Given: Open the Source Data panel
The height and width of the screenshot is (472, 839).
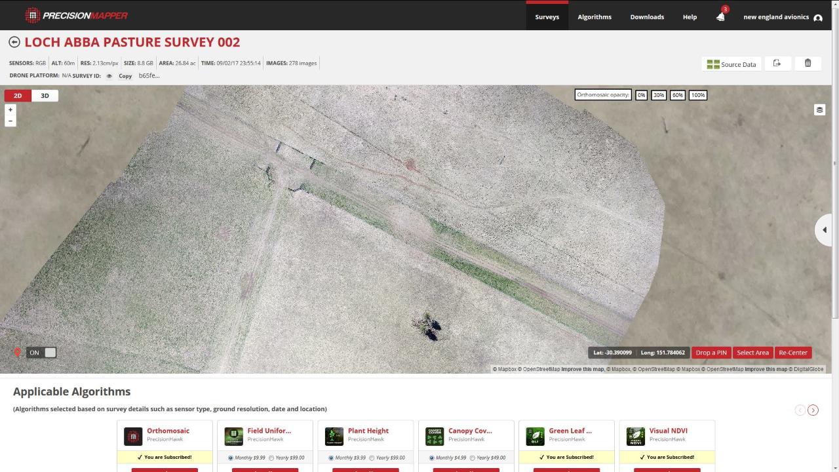Looking at the screenshot, I should pyautogui.click(x=730, y=64).
